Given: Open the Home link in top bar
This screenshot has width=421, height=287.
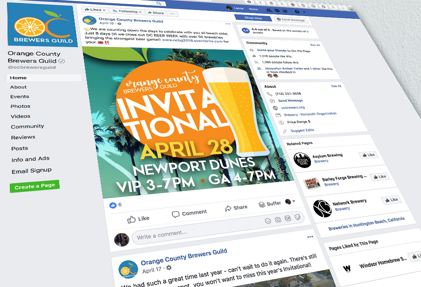Looking at the screenshot, I should coord(253,9).
